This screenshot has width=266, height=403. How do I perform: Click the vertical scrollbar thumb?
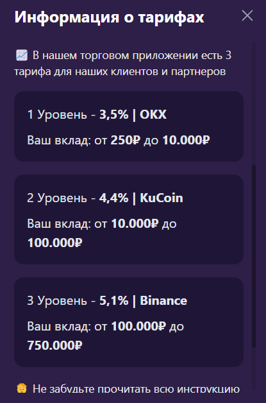254,256
